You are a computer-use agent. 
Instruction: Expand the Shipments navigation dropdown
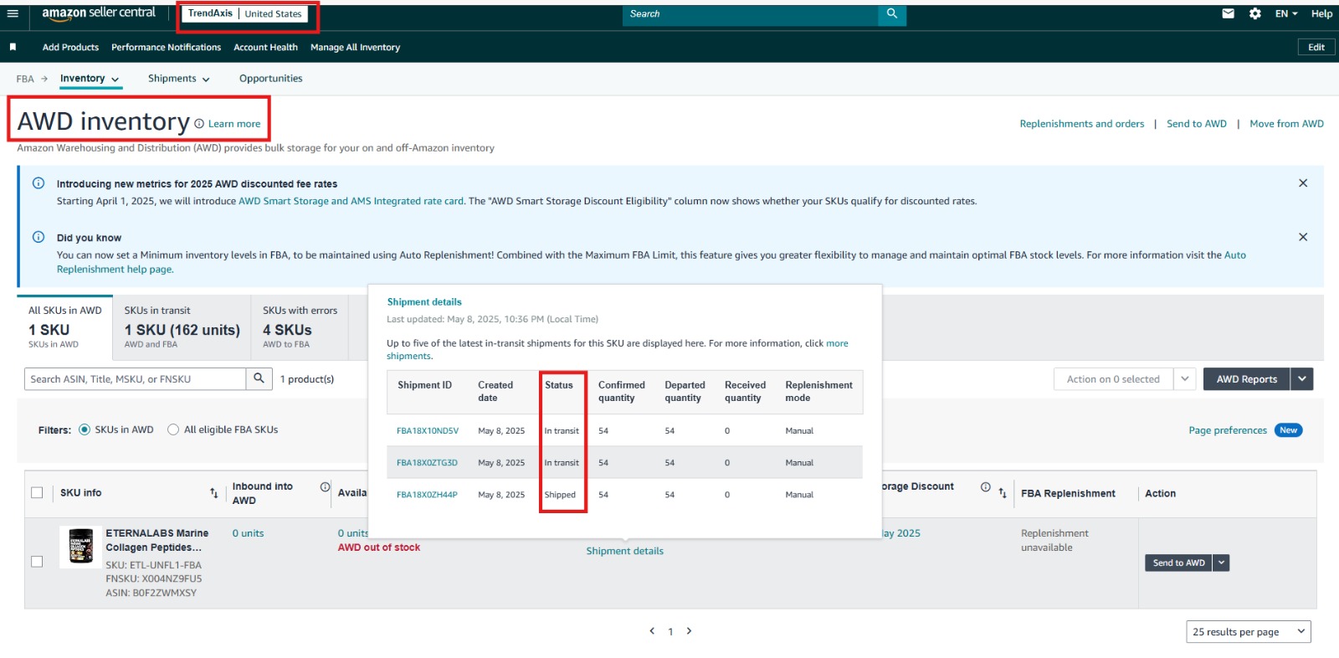click(178, 79)
